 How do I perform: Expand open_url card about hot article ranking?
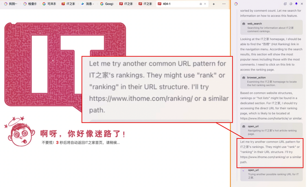pos(272,130)
